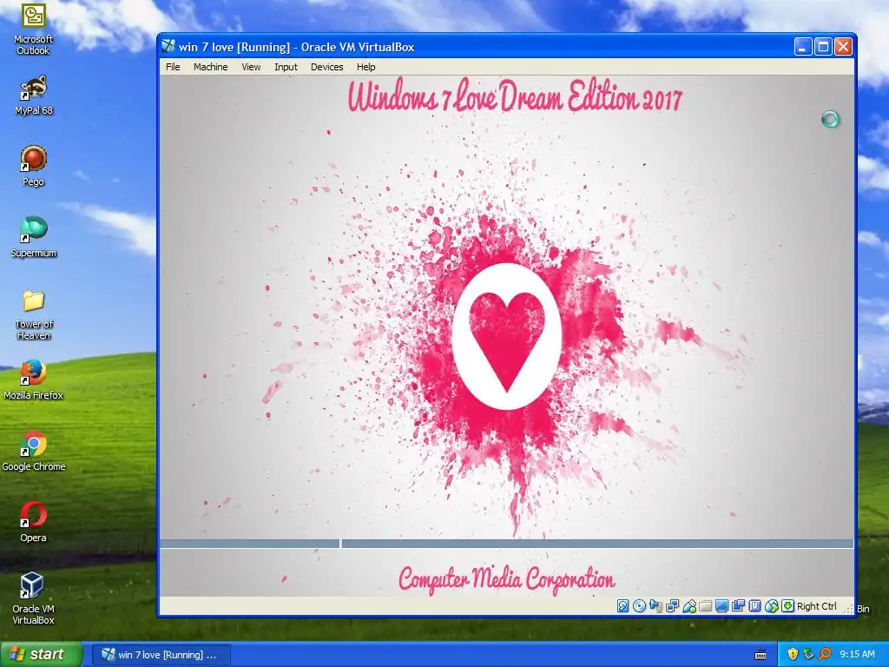Click the VirtualBox icon in the window title bar

[x=168, y=46]
